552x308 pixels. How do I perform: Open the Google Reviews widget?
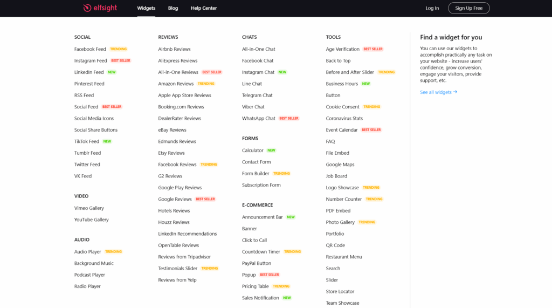pos(175,199)
